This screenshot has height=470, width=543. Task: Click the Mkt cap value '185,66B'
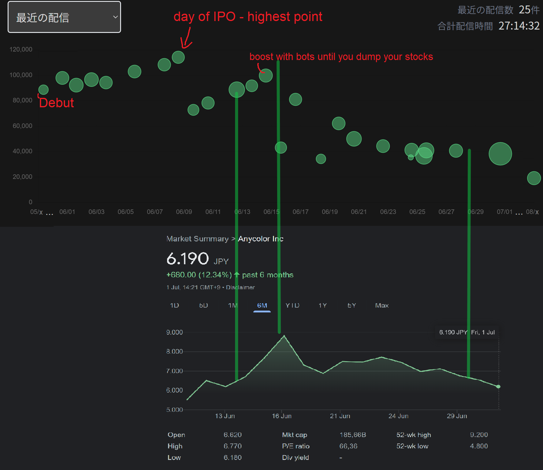coord(353,435)
